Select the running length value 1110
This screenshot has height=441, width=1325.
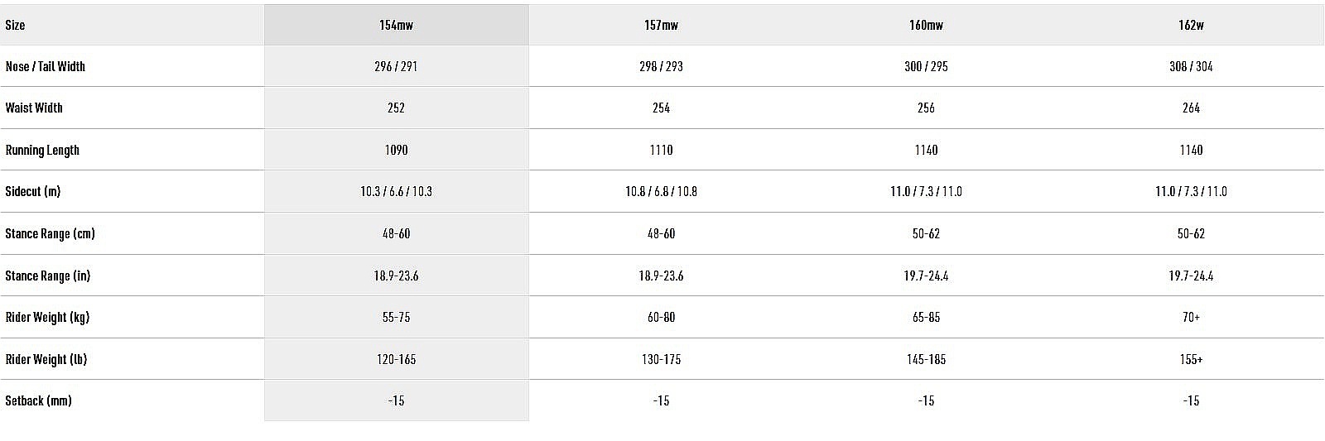(x=661, y=150)
